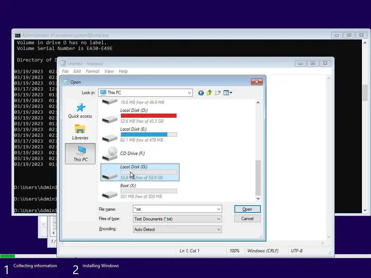The height and width of the screenshot is (278, 371).
Task: Close the Open dialog
Action: click(257, 82)
